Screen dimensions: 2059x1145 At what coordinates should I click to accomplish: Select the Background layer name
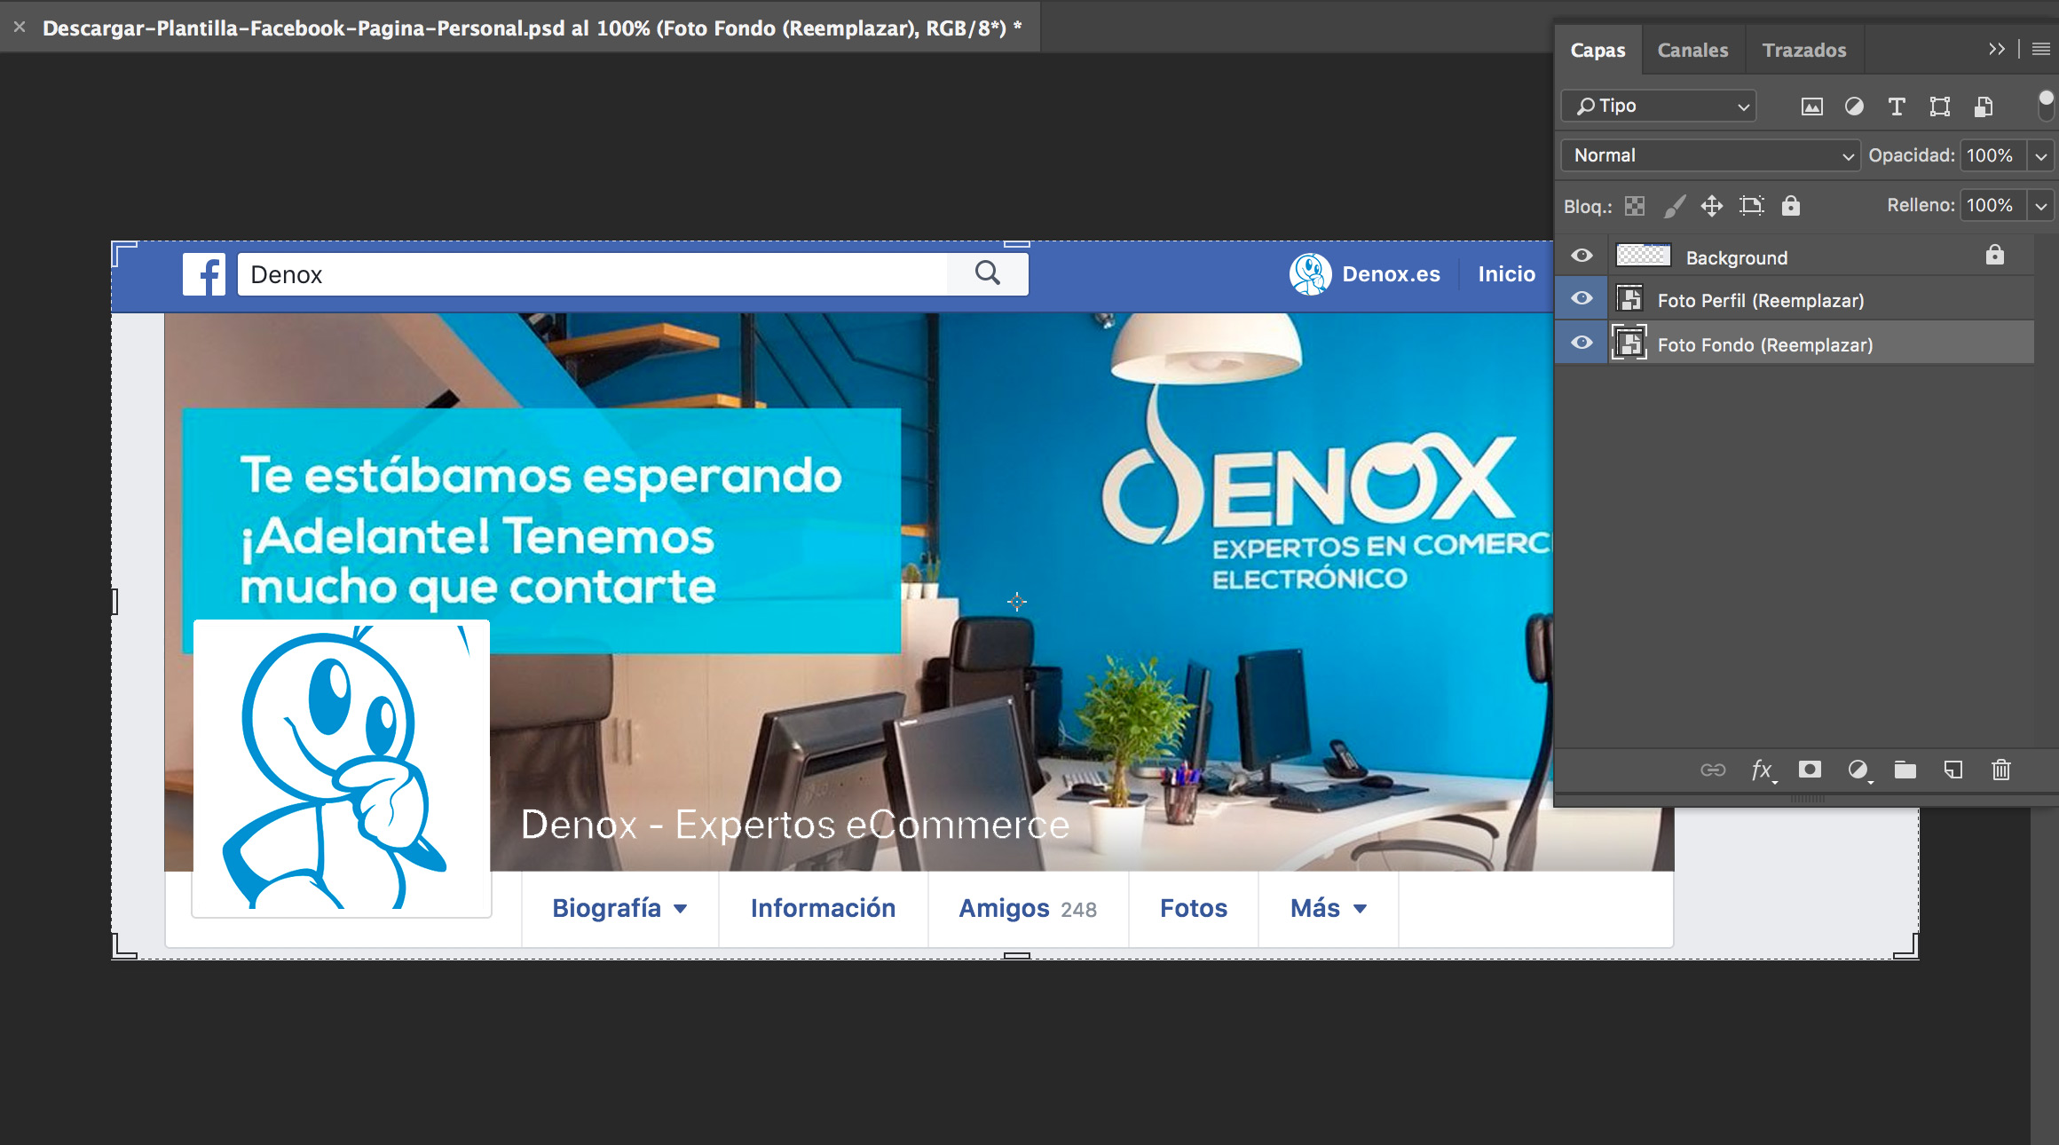tap(1737, 258)
